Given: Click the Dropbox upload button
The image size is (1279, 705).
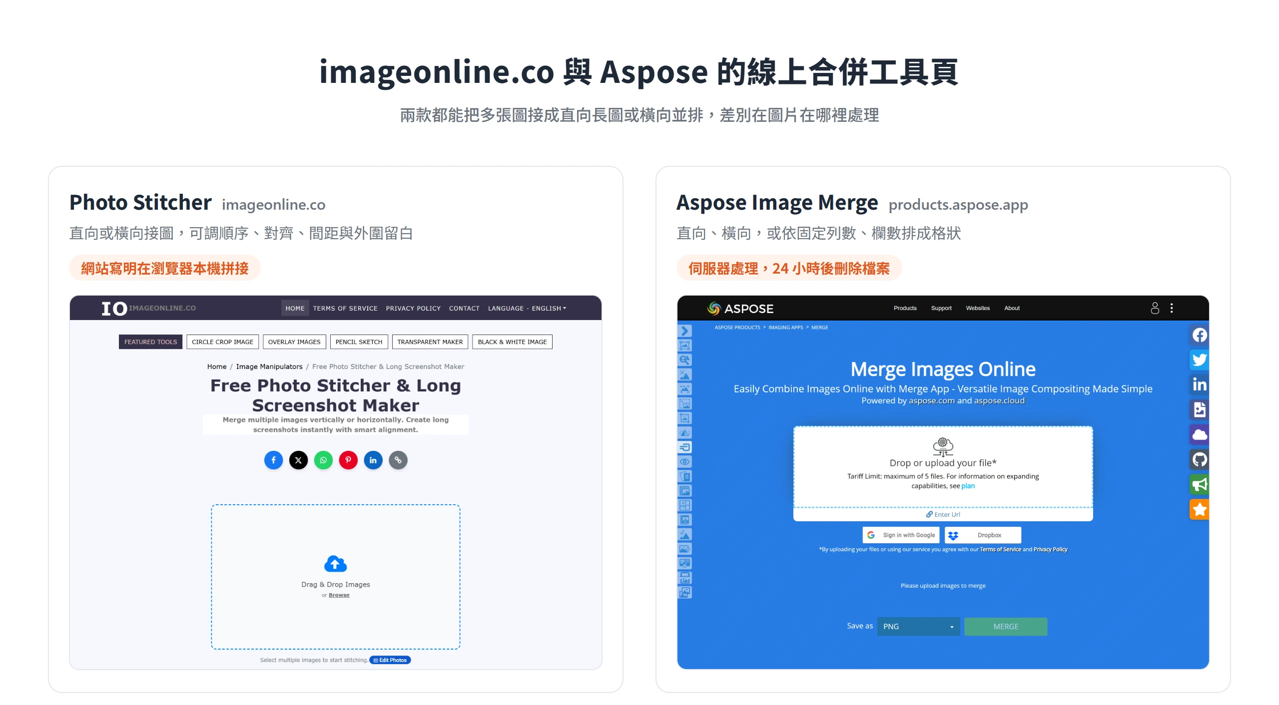Looking at the screenshot, I should 983,535.
